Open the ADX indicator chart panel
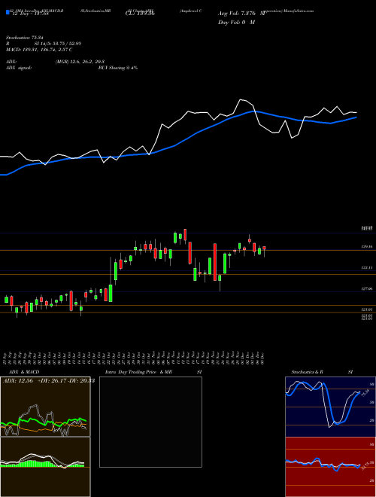Image resolution: width=376 pixels, height=497 pixels. point(45,407)
